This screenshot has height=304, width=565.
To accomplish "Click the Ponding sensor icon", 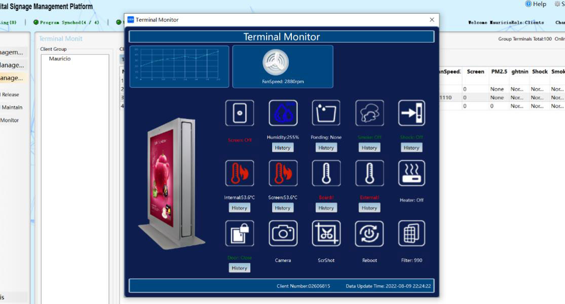I will coord(326,113).
